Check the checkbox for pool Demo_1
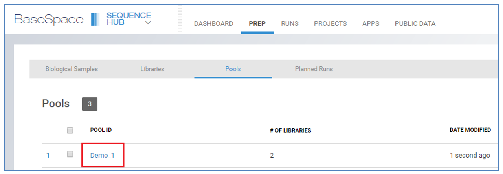 point(70,154)
